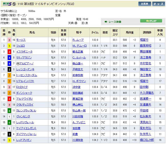Click the black frame 2 badge for レッツゴードンキ
The width and height of the screenshot is (166, 144).
coord(10,69)
